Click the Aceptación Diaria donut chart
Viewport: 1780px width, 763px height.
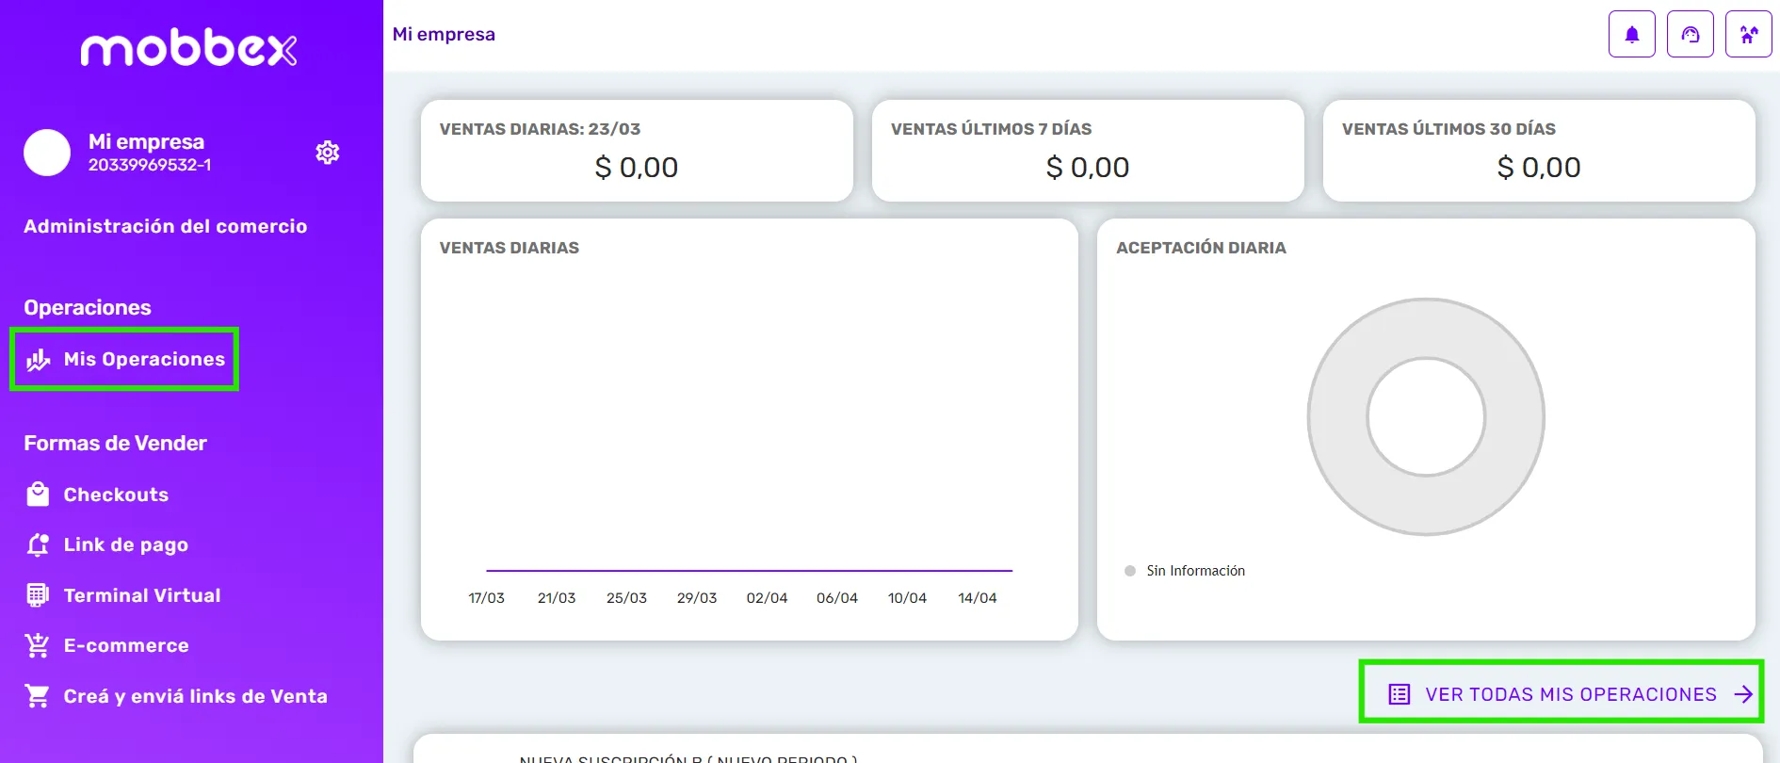(1426, 417)
